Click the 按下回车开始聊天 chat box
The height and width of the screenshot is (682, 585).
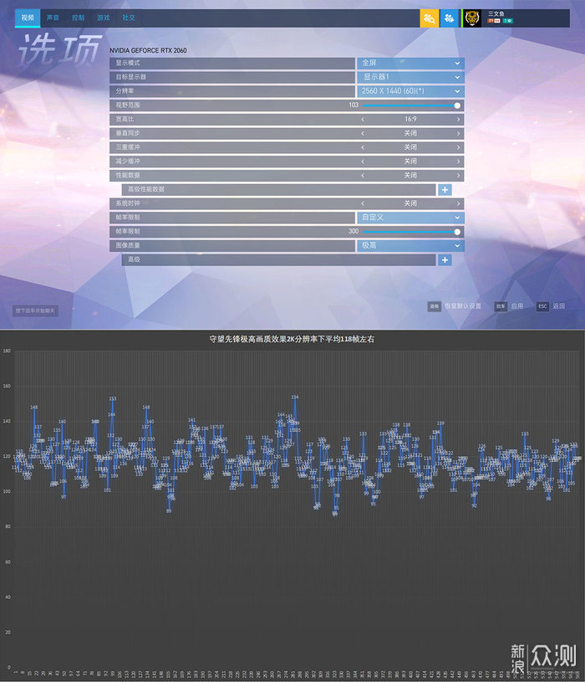[x=35, y=310]
